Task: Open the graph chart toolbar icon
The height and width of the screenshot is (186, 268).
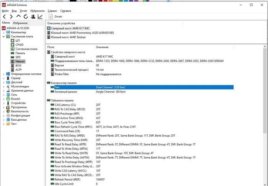Action: coord(40,16)
